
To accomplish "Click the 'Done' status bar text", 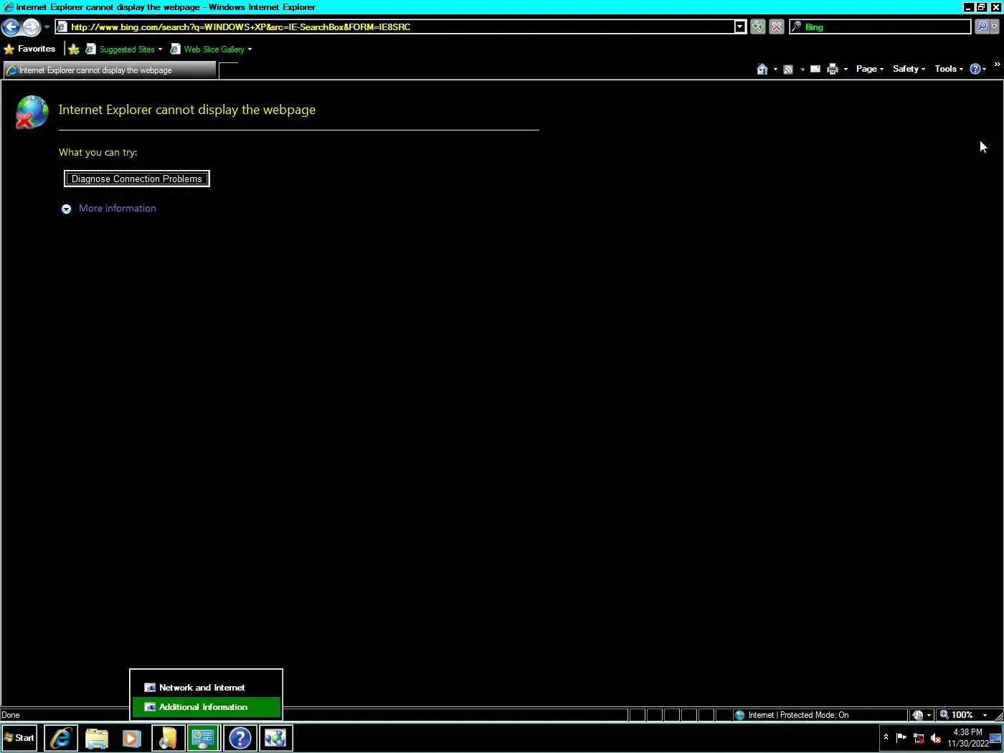I will pos(11,715).
